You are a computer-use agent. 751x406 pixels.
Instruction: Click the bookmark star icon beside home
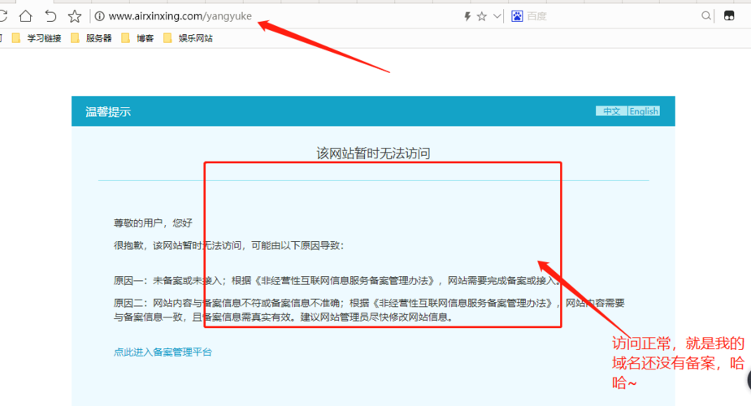[75, 16]
